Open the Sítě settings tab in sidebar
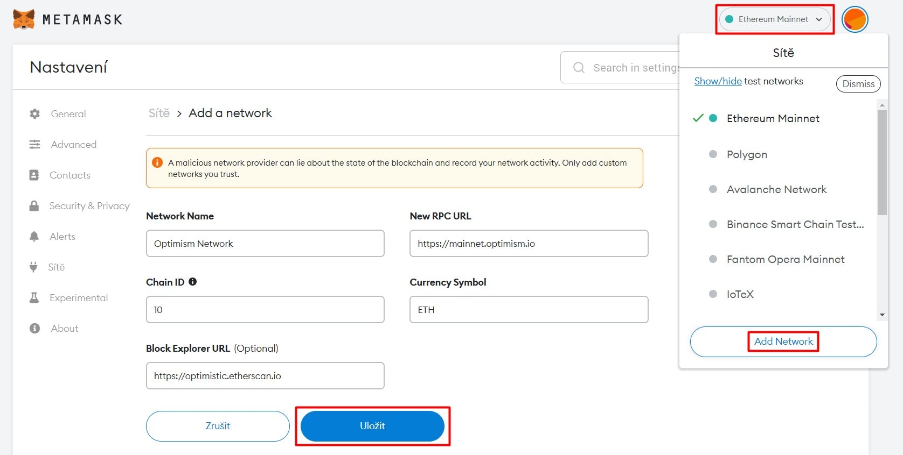Viewport: 903px width, 455px height. coord(56,267)
